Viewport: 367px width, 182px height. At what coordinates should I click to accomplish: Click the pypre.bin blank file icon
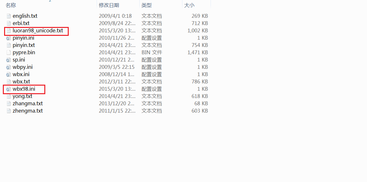(9, 53)
